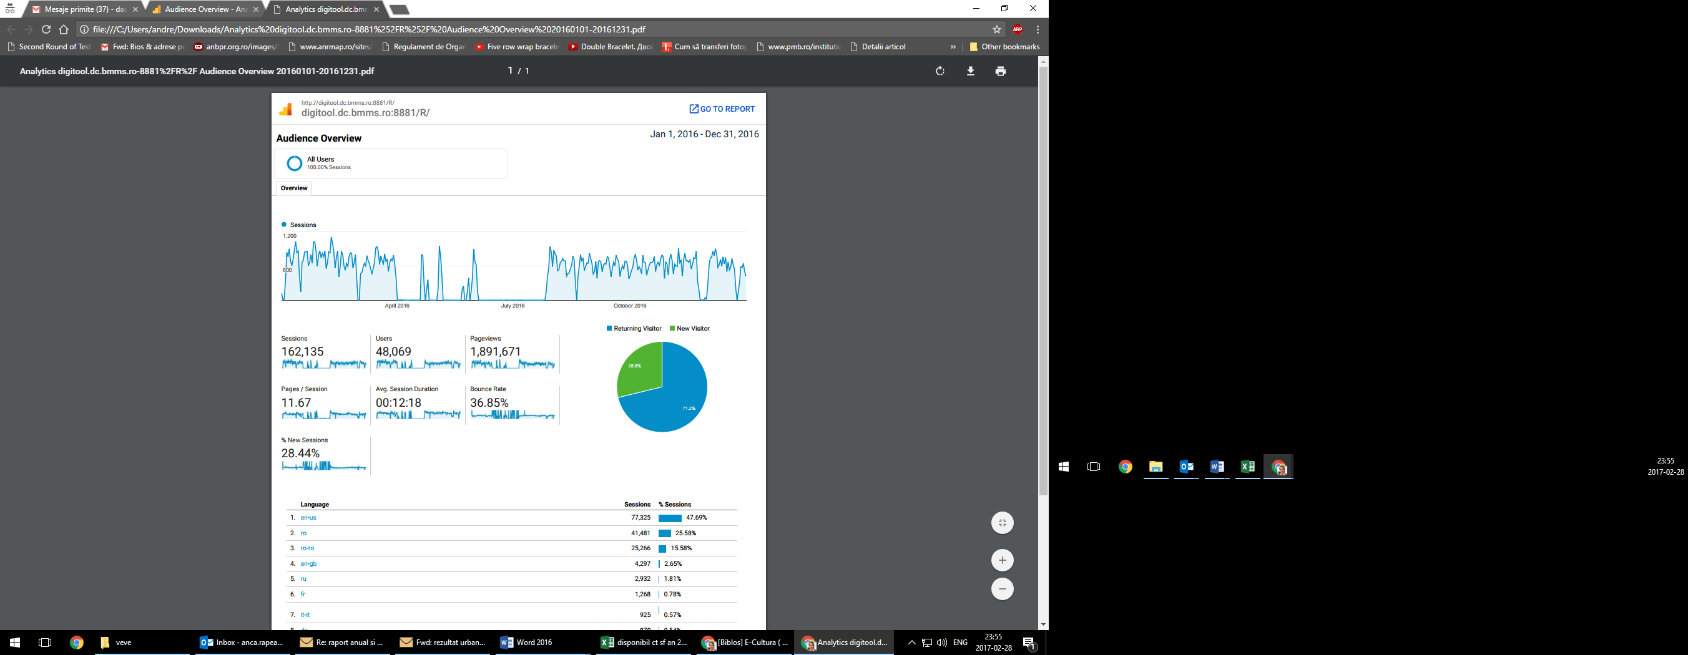
Task: Zoom in on the PDF
Action: click(1002, 560)
